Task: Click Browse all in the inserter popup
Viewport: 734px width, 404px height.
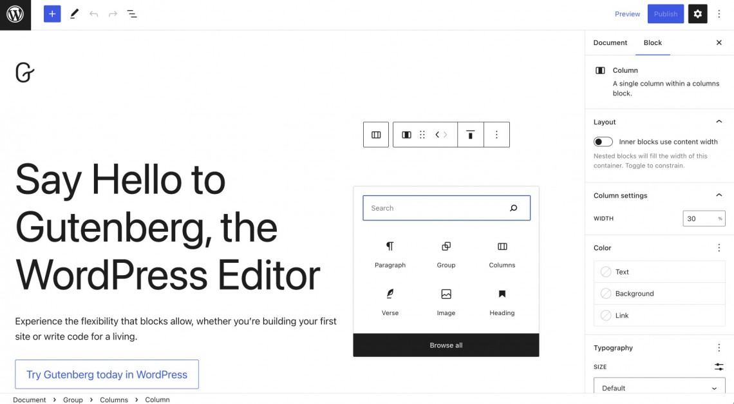Action: point(446,345)
